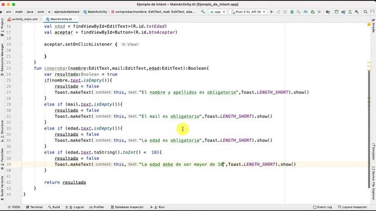
Task: Click the 'txtEdad' identifier on line 16
Action: tap(155, 26)
